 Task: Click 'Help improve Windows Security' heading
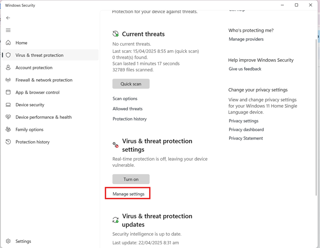tap(261, 60)
